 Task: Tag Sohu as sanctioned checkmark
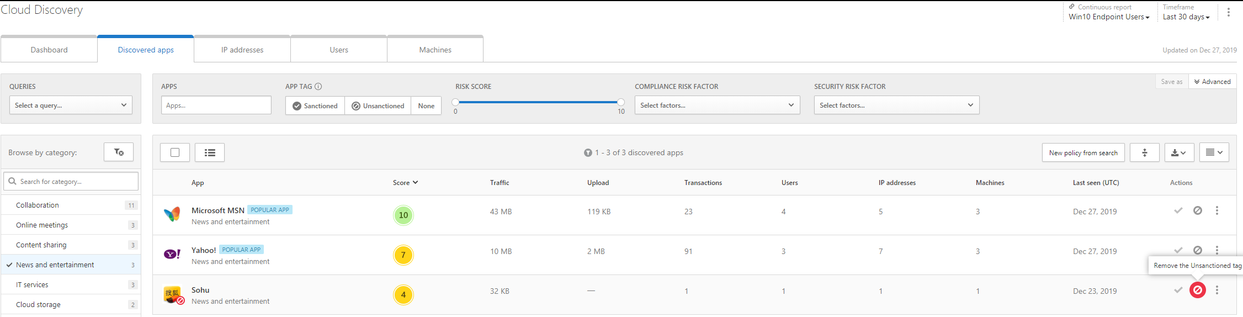coord(1178,290)
